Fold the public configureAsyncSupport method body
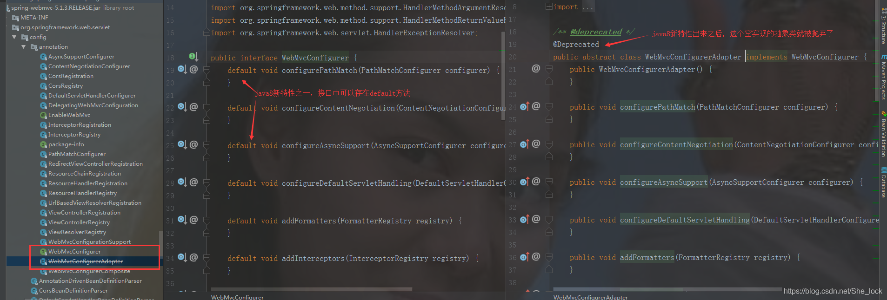Viewport: 887px width, 300px height. tap(549, 182)
